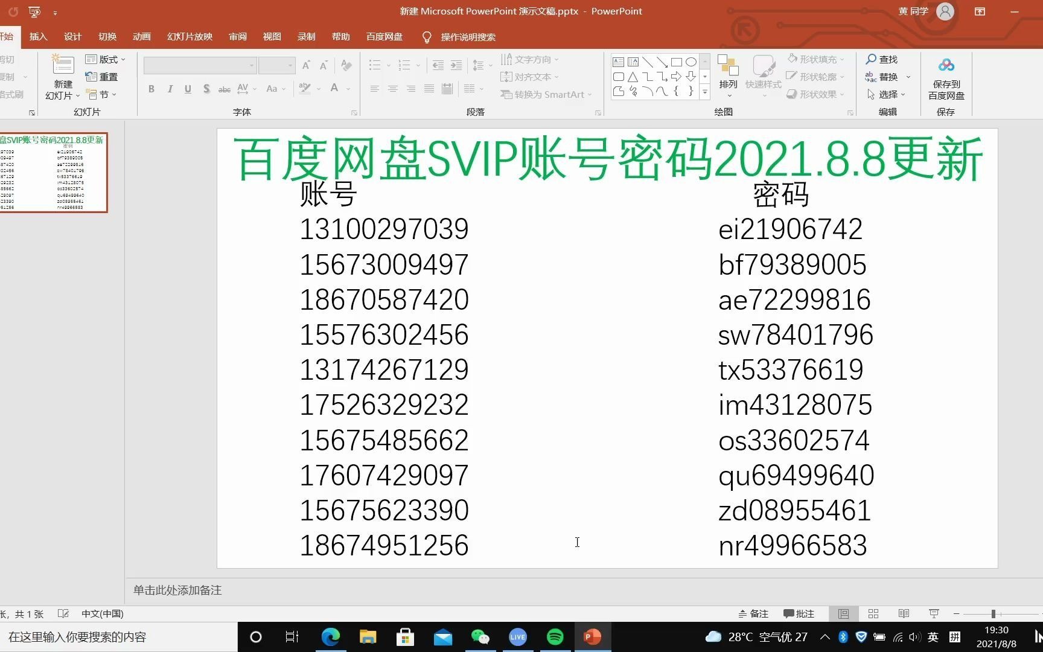This screenshot has width=1043, height=652.
Task: Toggle Strikethrough formatting
Action: [x=225, y=89]
